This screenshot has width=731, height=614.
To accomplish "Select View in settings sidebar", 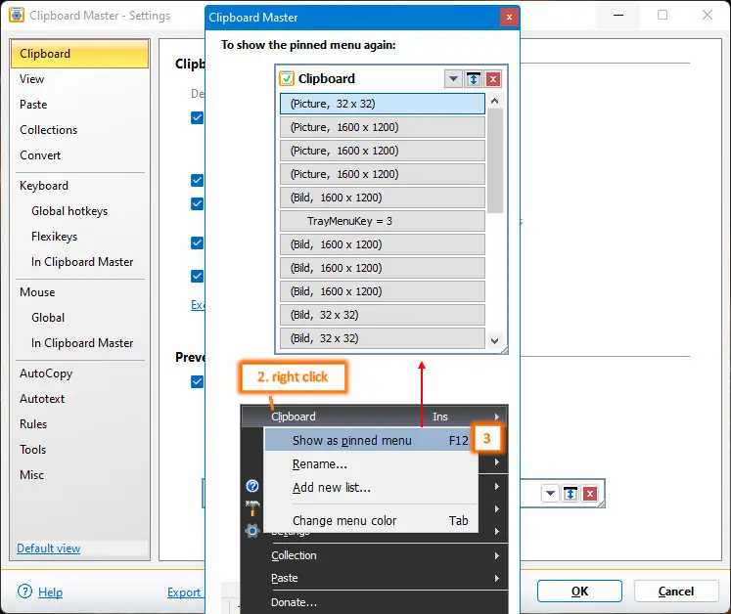I will tap(31, 79).
